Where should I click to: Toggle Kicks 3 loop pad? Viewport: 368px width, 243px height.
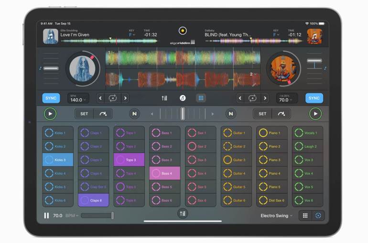58,160
